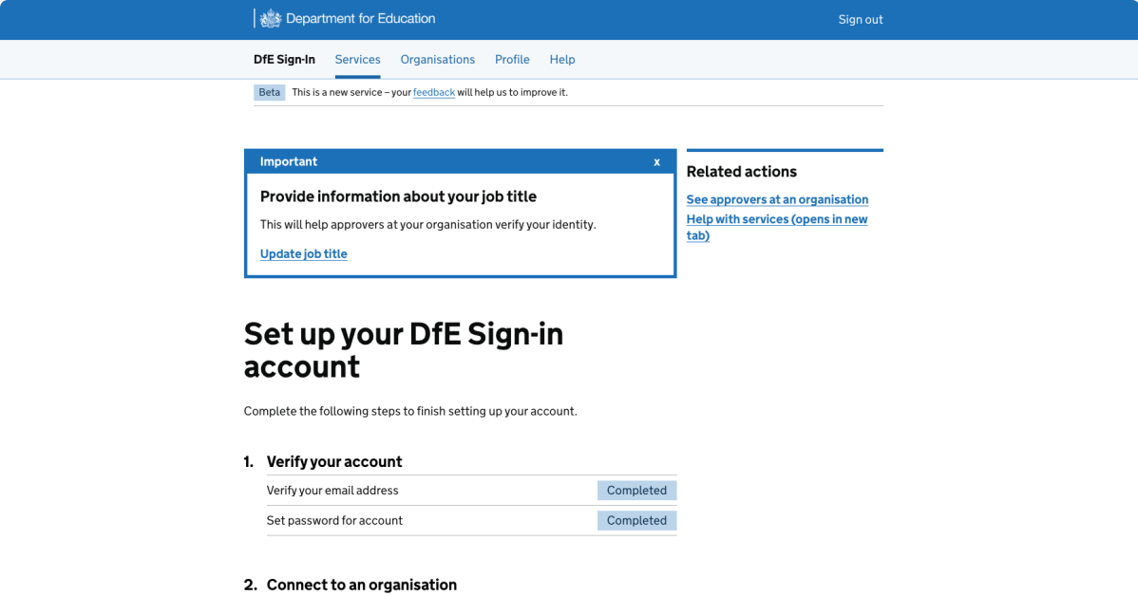Select the 'Set password for account' row text
Screen dimensions: 1138x596
[334, 521]
